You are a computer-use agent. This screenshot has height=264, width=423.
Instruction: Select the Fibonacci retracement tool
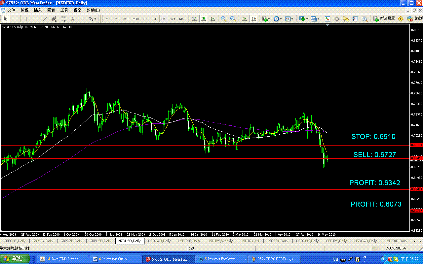tap(63, 19)
